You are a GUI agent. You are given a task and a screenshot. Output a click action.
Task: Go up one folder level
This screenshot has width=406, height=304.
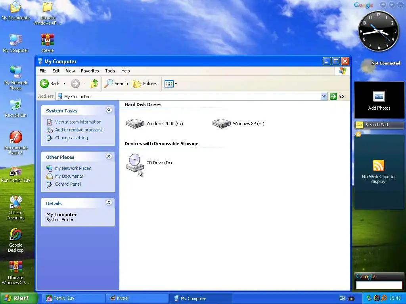pos(94,84)
